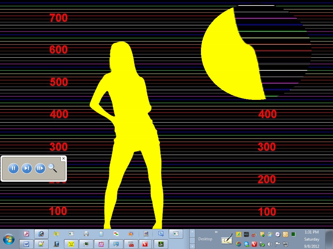Click the magnifying glass zoom icon
The width and height of the screenshot is (333, 249).
click(52, 168)
